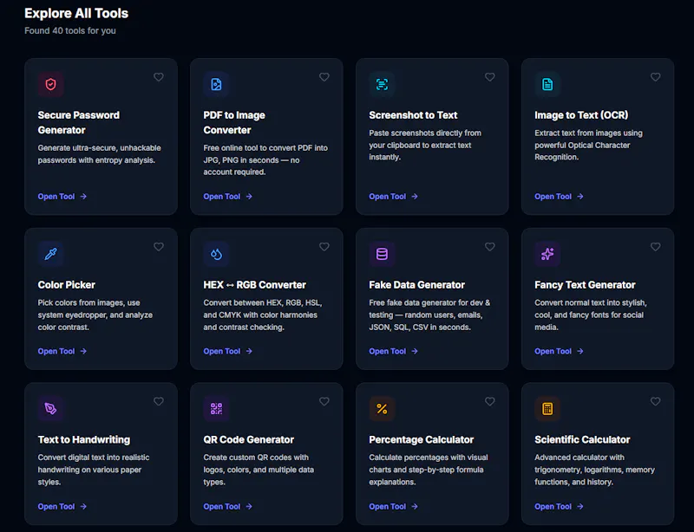Click the Percentage Calculator percent icon
694x532 pixels.
point(382,409)
